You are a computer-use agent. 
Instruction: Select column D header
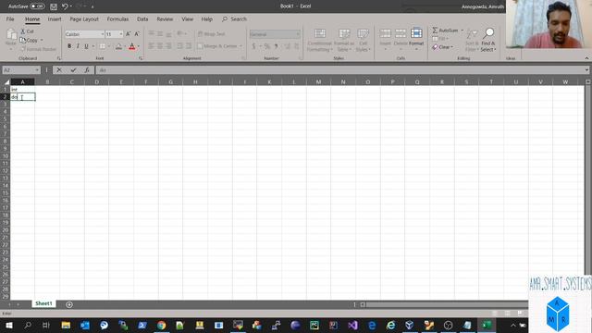96,81
